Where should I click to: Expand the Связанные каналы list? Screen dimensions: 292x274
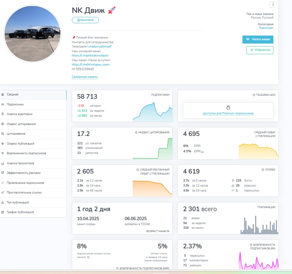[x=84, y=77]
